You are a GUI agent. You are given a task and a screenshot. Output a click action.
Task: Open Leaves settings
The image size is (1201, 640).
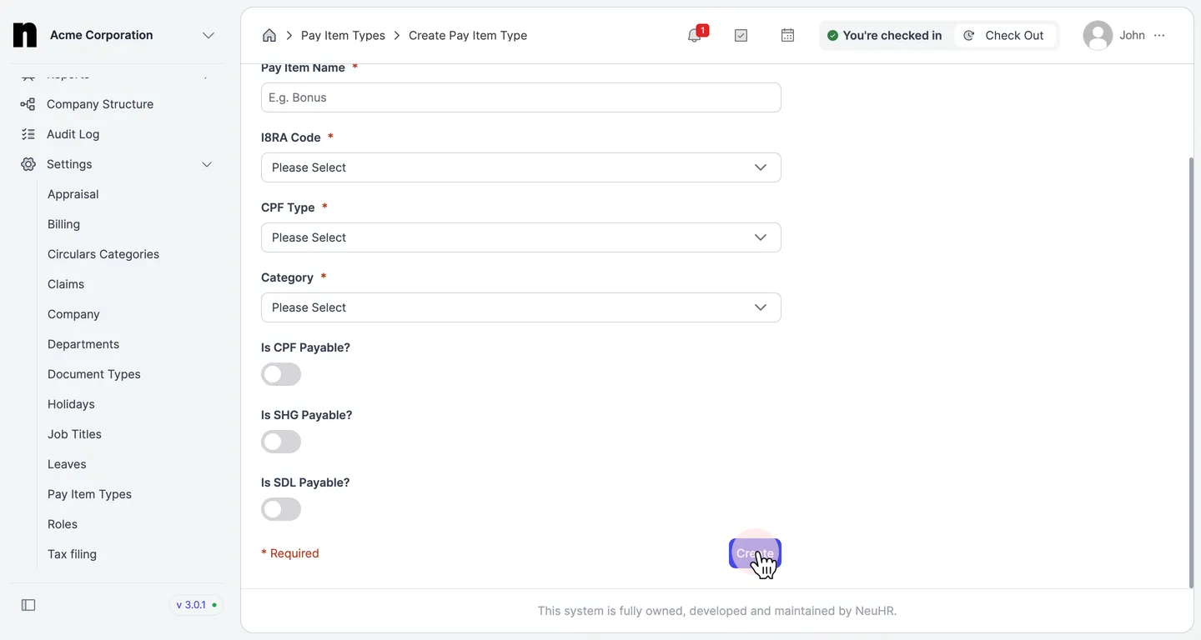click(67, 464)
